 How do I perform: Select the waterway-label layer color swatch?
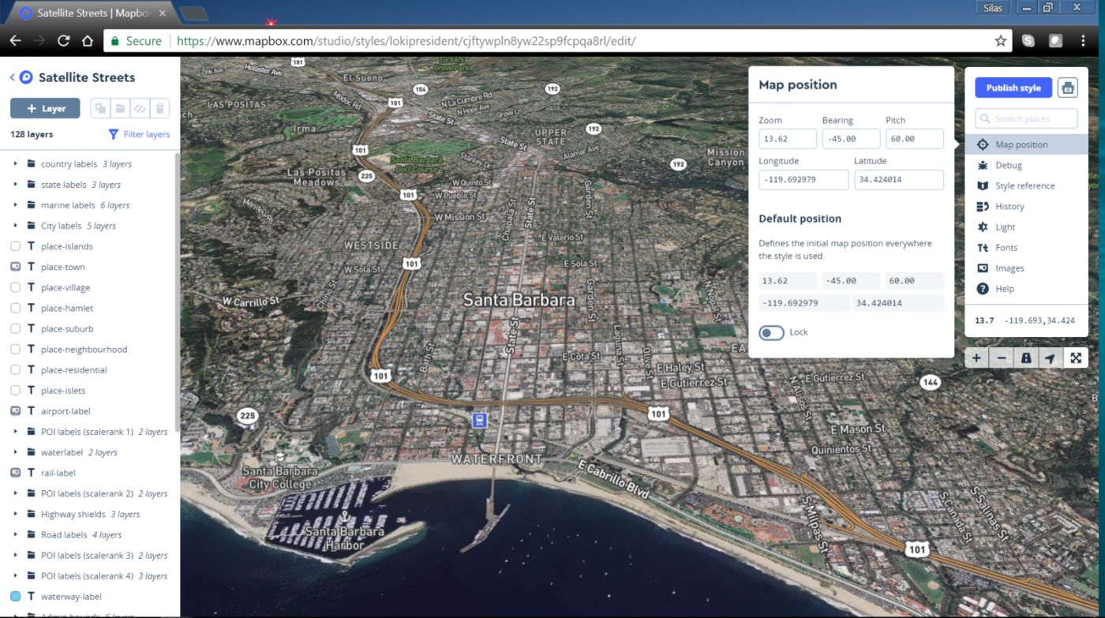click(x=15, y=597)
